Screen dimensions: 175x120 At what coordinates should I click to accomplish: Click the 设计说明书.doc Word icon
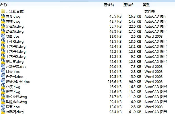pos(3,81)
